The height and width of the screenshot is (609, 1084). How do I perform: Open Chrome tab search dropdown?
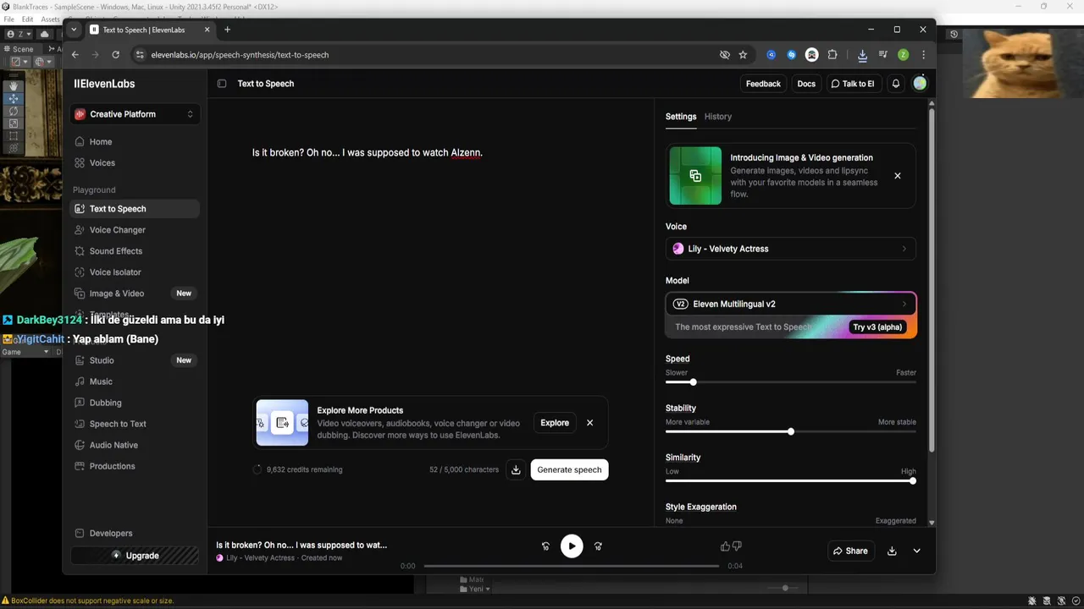[74, 30]
